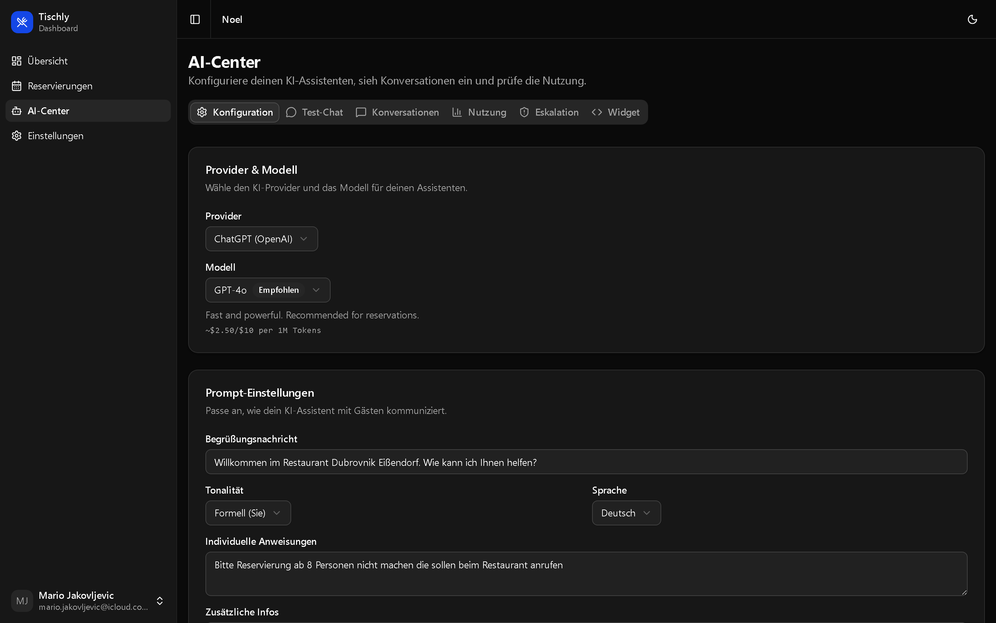Click the Eskalation shield icon
The image size is (996, 623).
click(x=524, y=112)
